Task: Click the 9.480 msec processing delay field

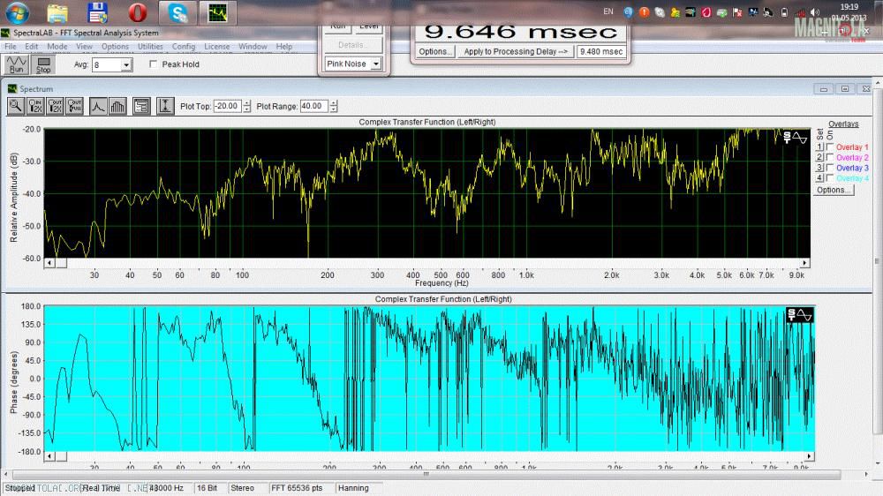Action: (601, 51)
